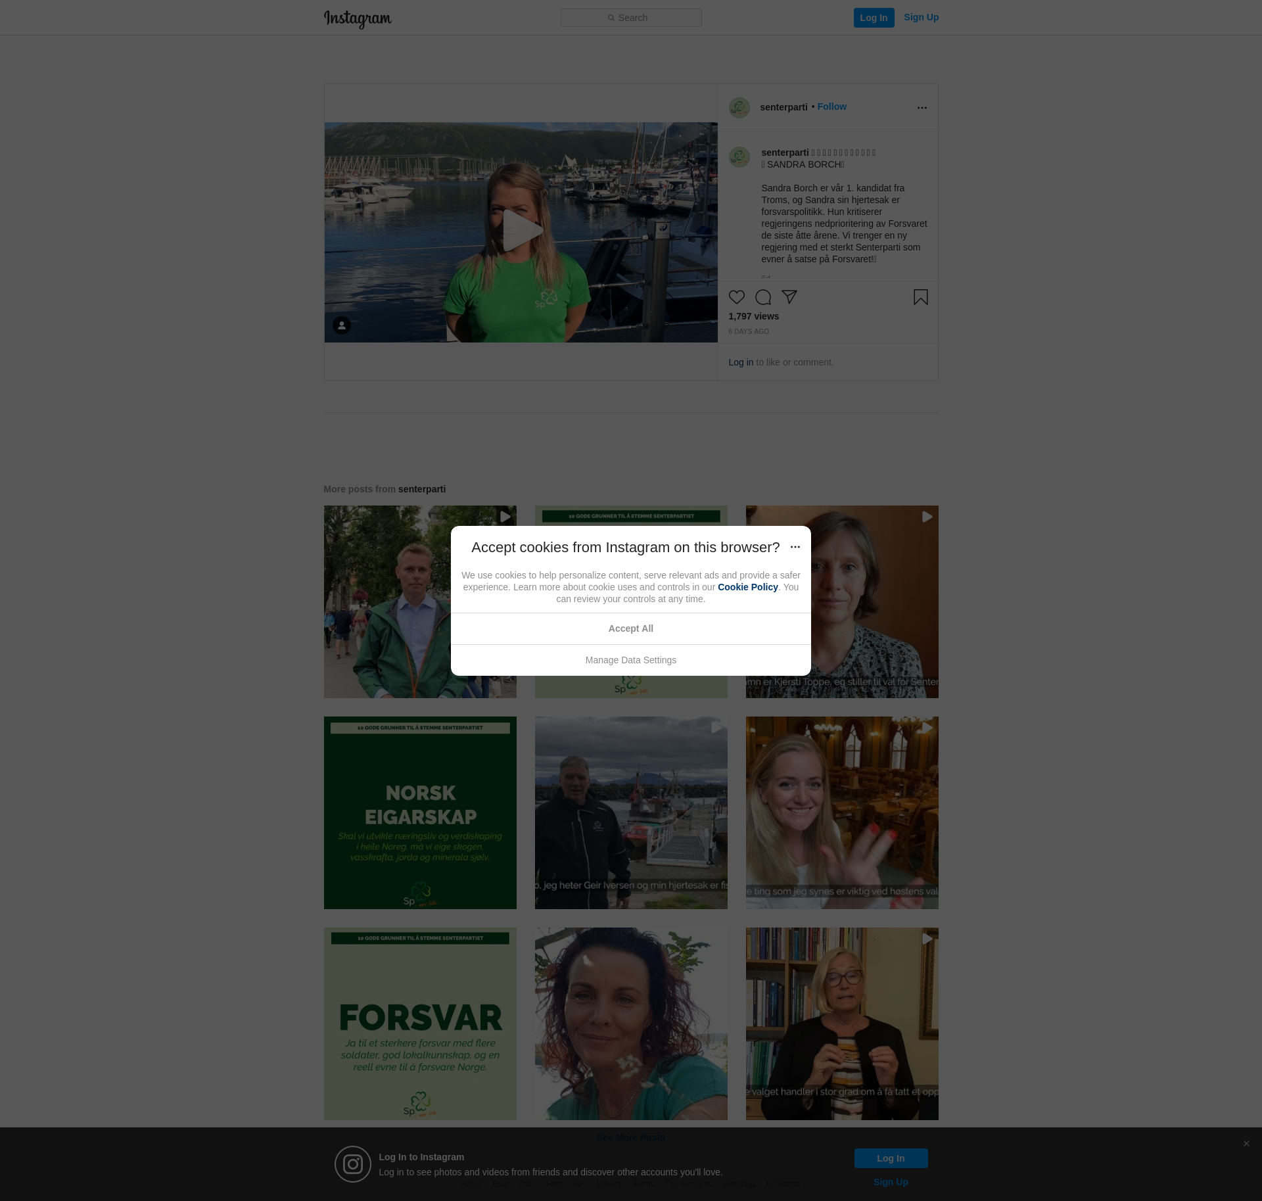The height and width of the screenshot is (1201, 1262).
Task: Open the NORSK EIGARSKAP post thumbnail
Action: (420, 812)
